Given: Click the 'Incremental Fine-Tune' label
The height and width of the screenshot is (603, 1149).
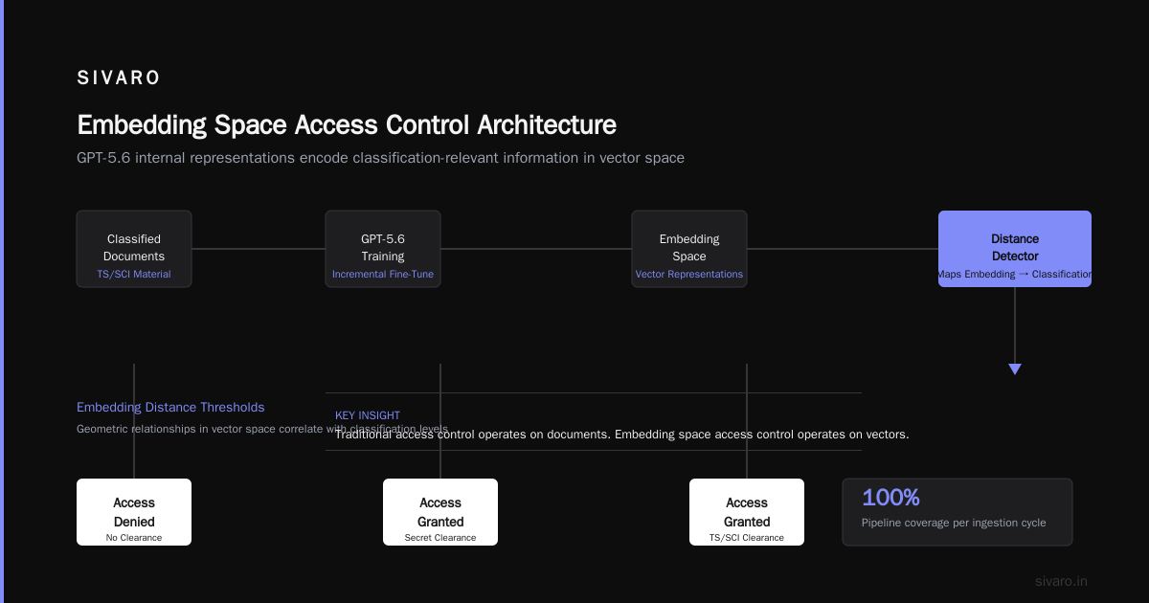Looking at the screenshot, I should [383, 274].
